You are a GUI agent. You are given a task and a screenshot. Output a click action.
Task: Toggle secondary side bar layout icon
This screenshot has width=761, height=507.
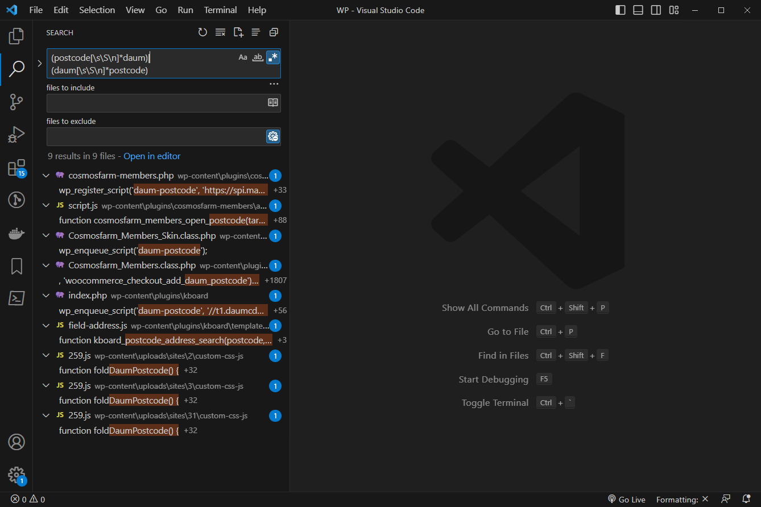coord(656,10)
